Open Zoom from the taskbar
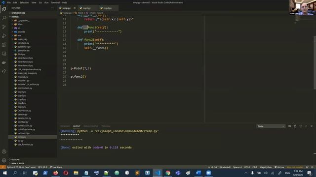 click(x=208, y=173)
